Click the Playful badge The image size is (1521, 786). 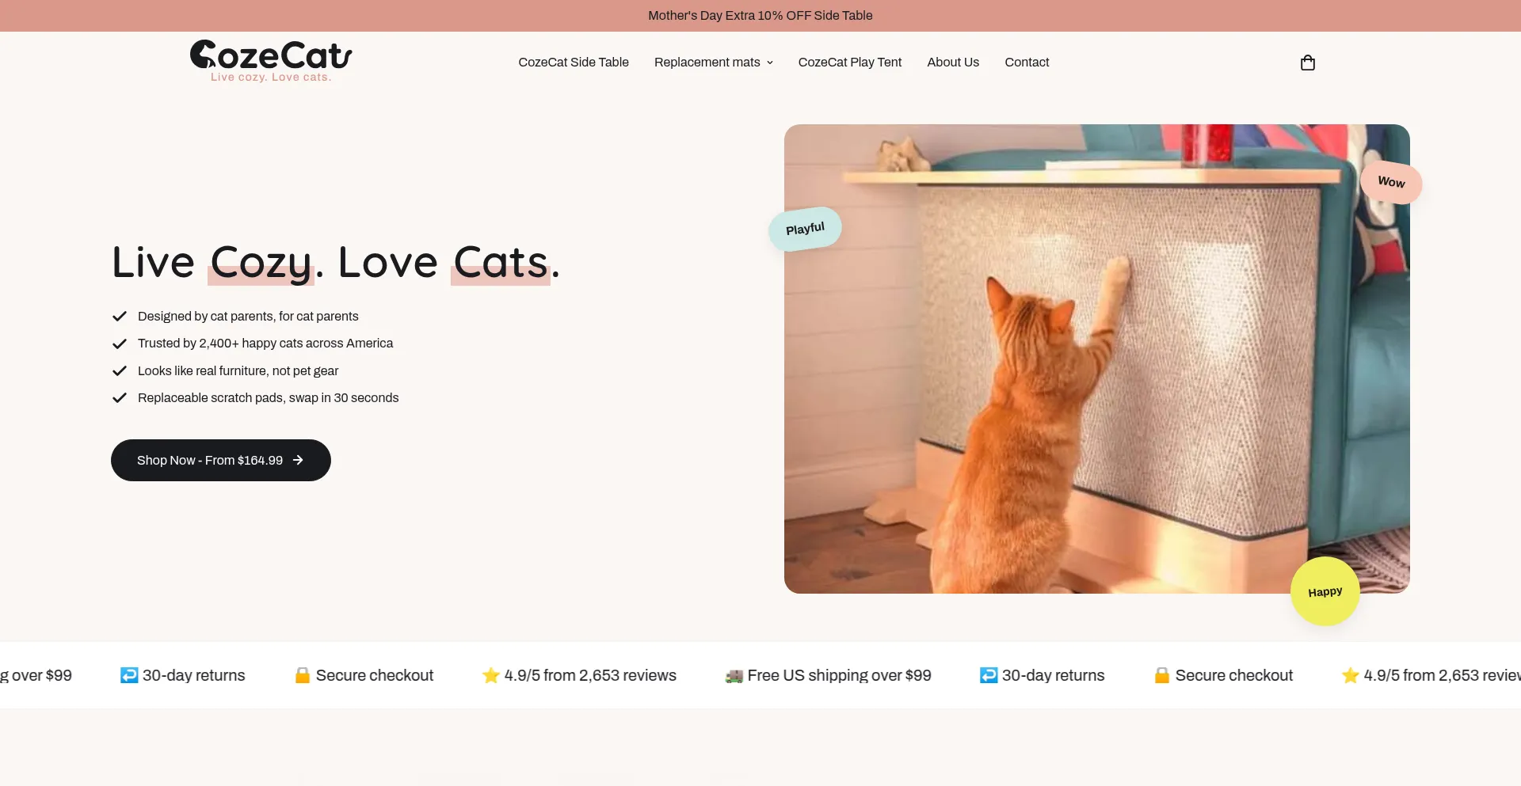click(805, 229)
